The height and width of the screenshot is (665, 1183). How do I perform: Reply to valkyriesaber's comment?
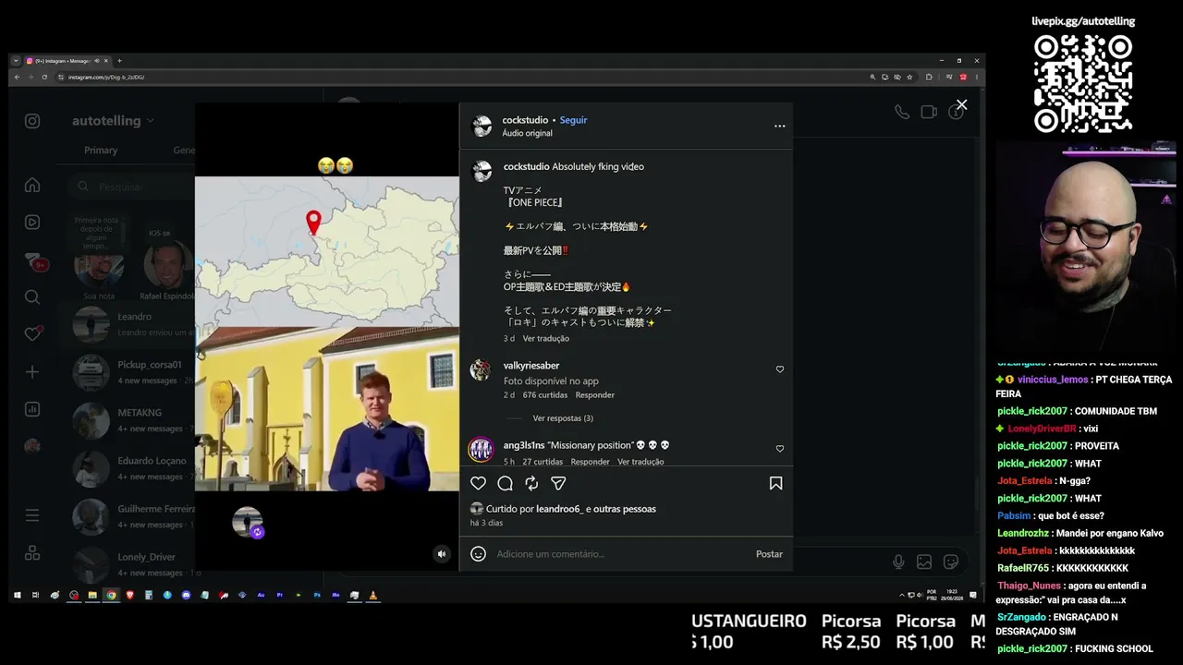[x=595, y=395]
